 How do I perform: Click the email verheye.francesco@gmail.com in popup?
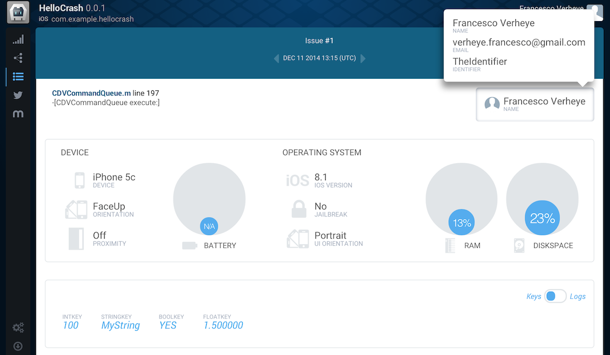[519, 43]
